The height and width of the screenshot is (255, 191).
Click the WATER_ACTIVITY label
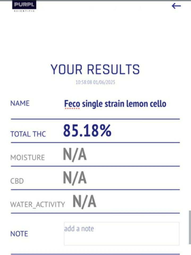pyautogui.click(x=37, y=204)
